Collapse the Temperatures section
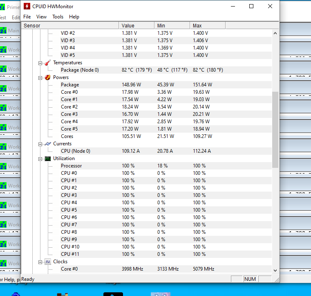This screenshot has width=311, height=296. pyautogui.click(x=40, y=63)
